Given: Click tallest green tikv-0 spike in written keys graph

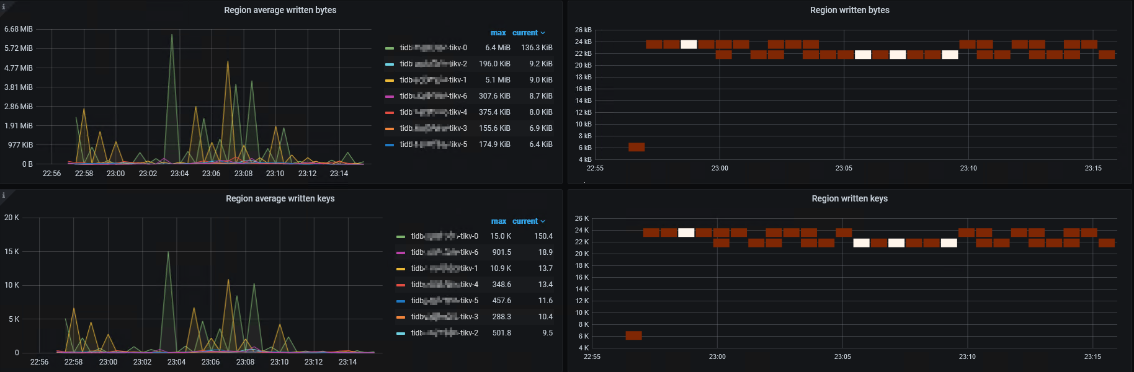Looking at the screenshot, I should [168, 252].
